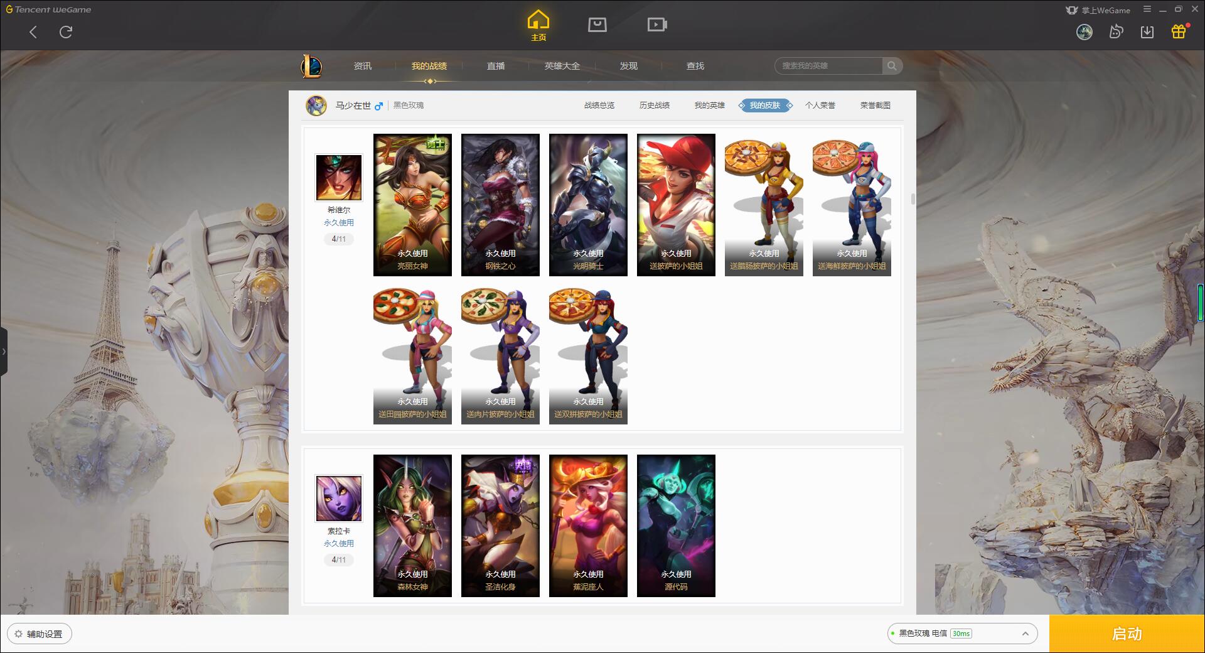Open 辅助设置 auxiliary settings button

[x=39, y=634]
